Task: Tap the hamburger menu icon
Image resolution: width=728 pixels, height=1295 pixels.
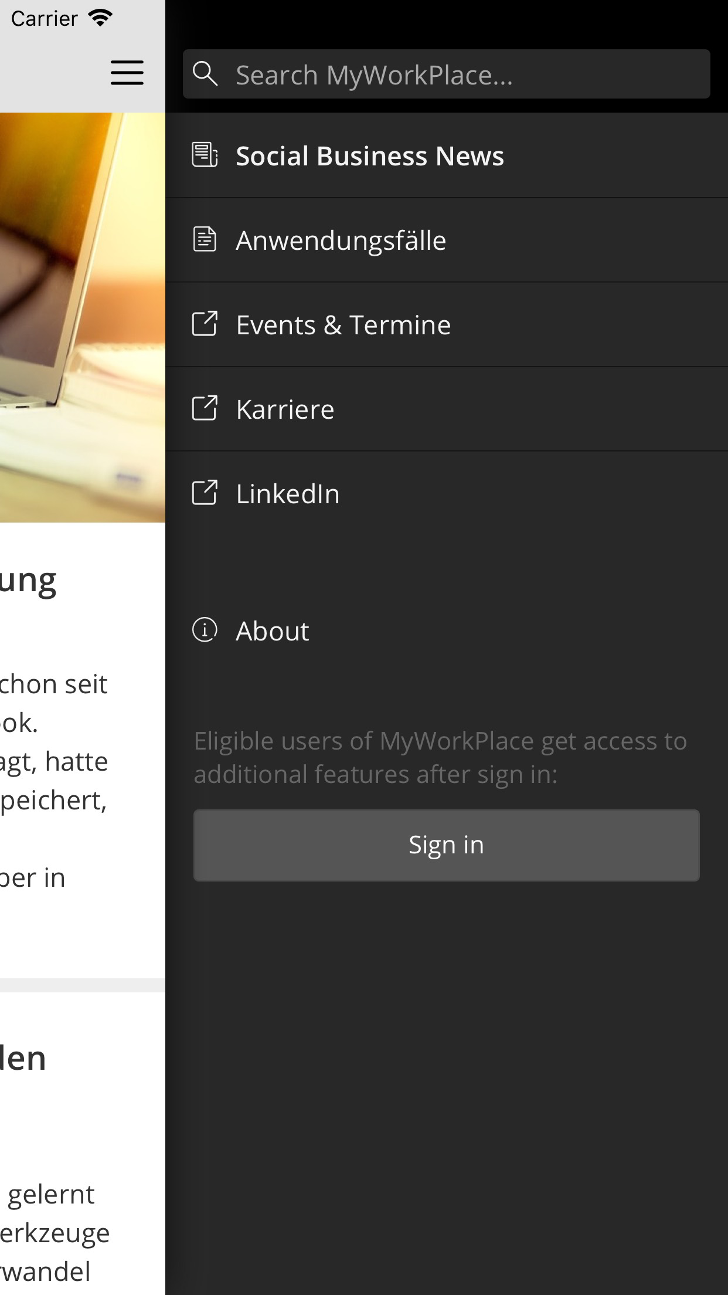Action: coord(127,73)
